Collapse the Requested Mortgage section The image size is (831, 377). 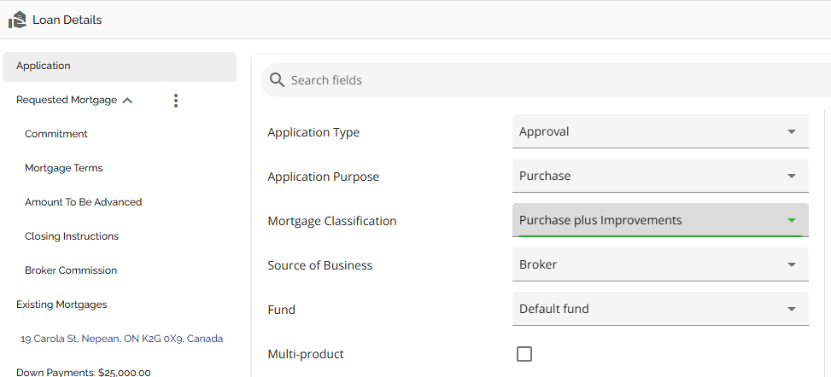(127, 101)
